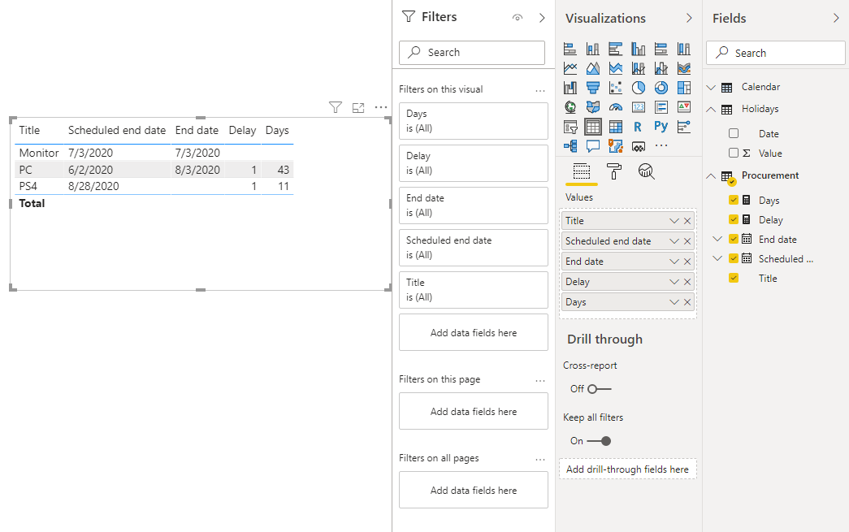The image size is (849, 532).
Task: Select the Scatter chart visual
Action: 616,88
